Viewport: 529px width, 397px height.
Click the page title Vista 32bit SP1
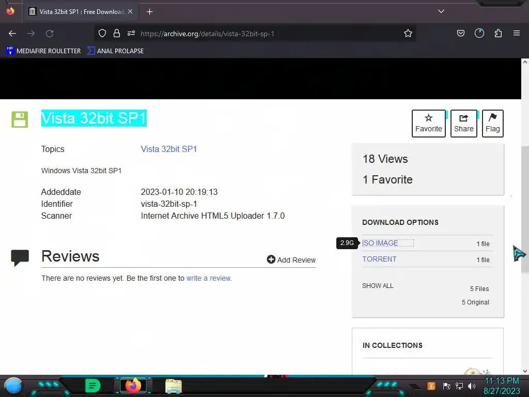pos(94,118)
